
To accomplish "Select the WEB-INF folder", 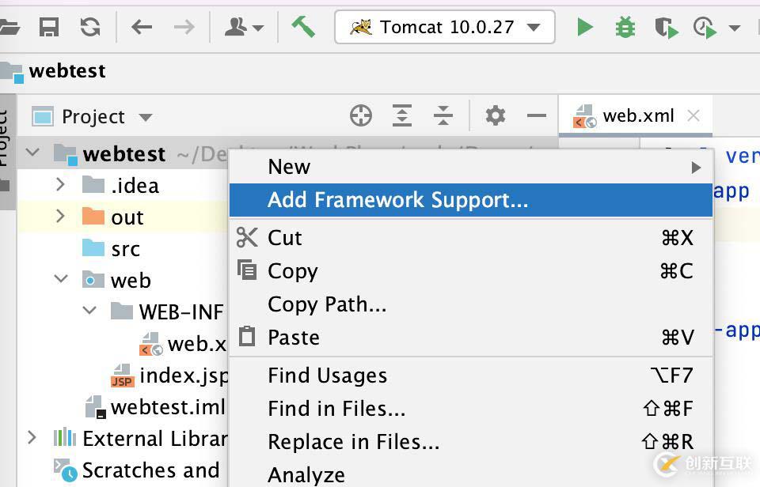I will tap(168, 311).
